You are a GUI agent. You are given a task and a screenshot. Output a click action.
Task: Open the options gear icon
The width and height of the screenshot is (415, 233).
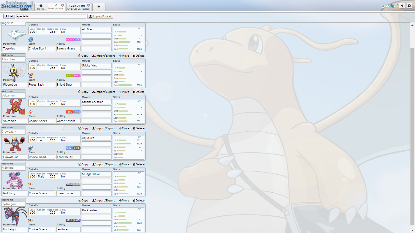pyautogui.click(x=409, y=6)
